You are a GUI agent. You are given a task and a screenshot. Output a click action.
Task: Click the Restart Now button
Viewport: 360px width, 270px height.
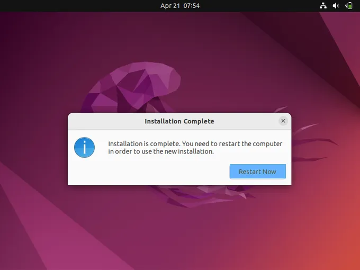pos(257,172)
